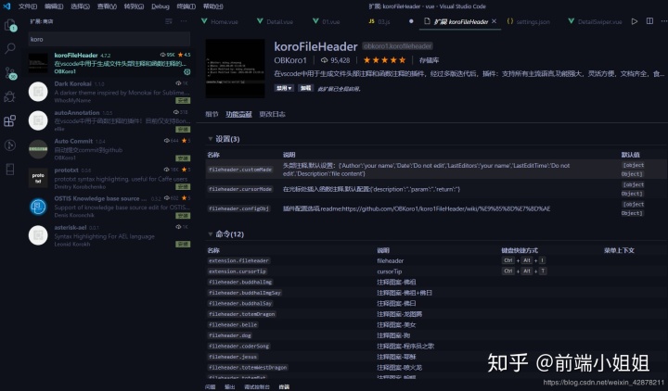Open the Source Control view icon
This screenshot has width=668, height=391.
[10, 73]
